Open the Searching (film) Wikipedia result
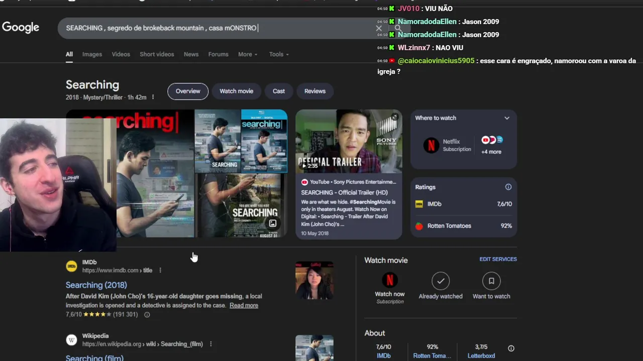Image resolution: width=643 pixels, height=361 pixels. click(x=94, y=357)
